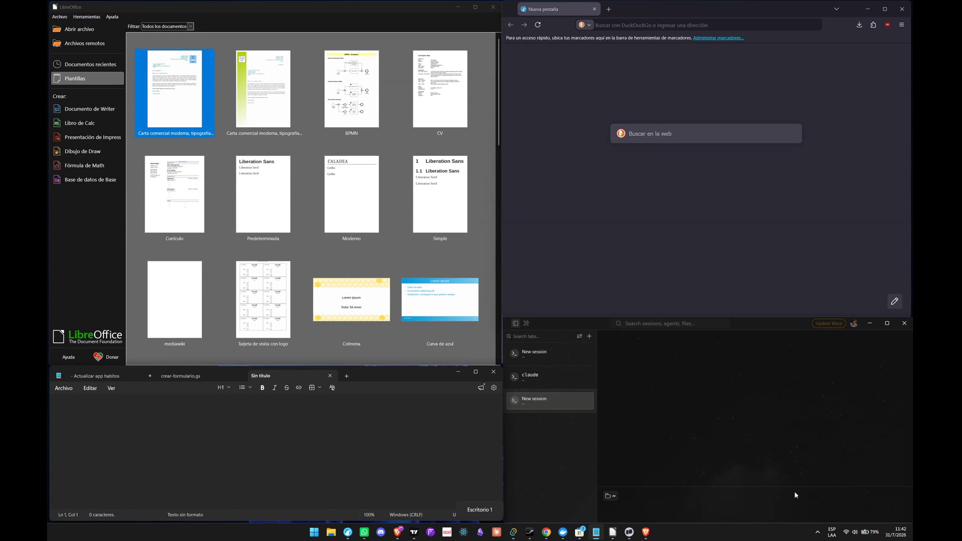Open the list style dropdown in Notepad
The width and height of the screenshot is (962, 541).
(245, 388)
